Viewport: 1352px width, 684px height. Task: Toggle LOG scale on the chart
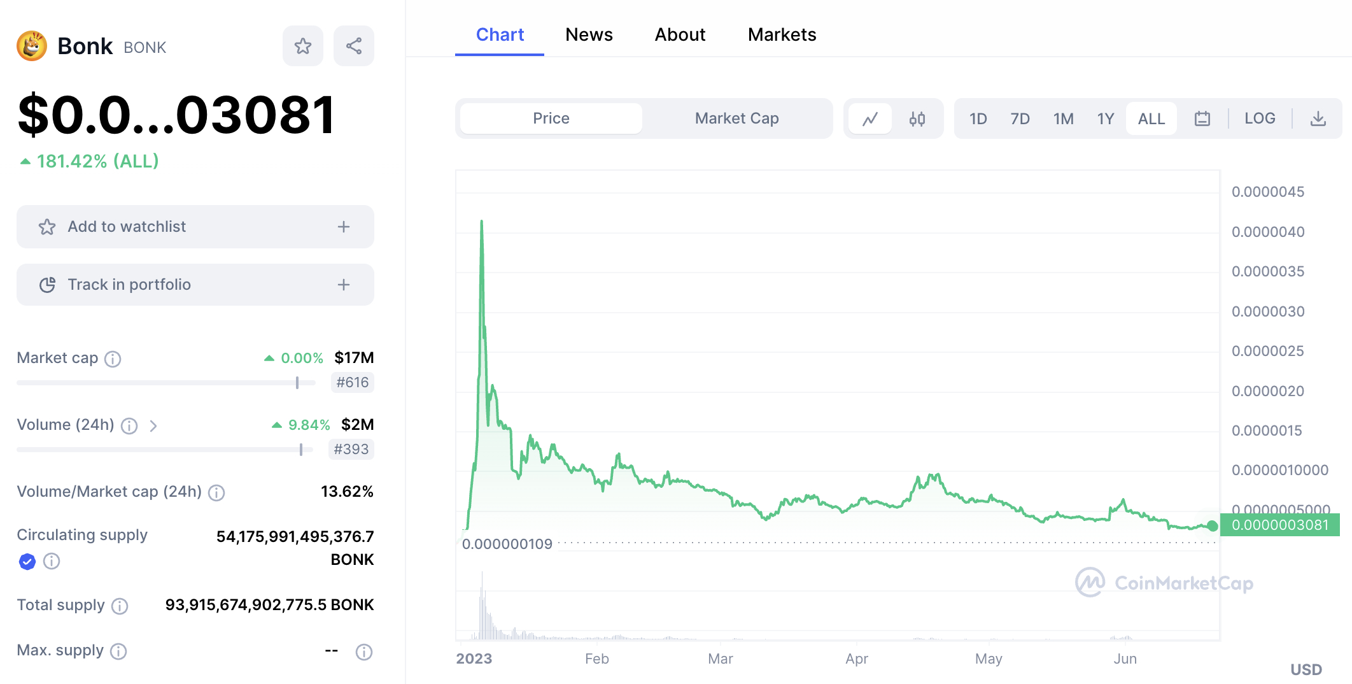[1260, 118]
